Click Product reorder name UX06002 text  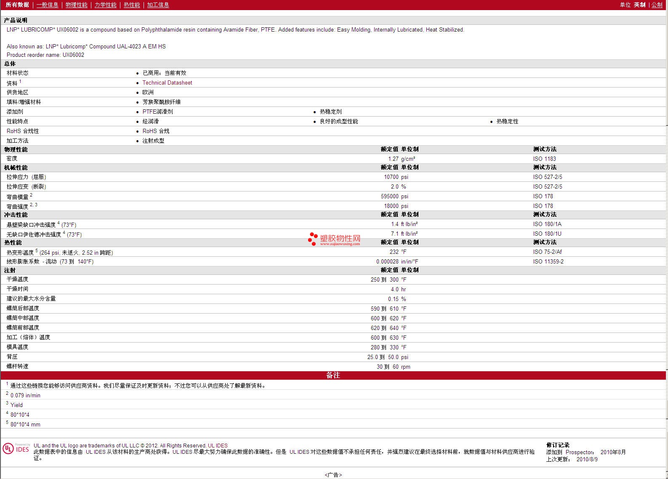[x=45, y=55]
